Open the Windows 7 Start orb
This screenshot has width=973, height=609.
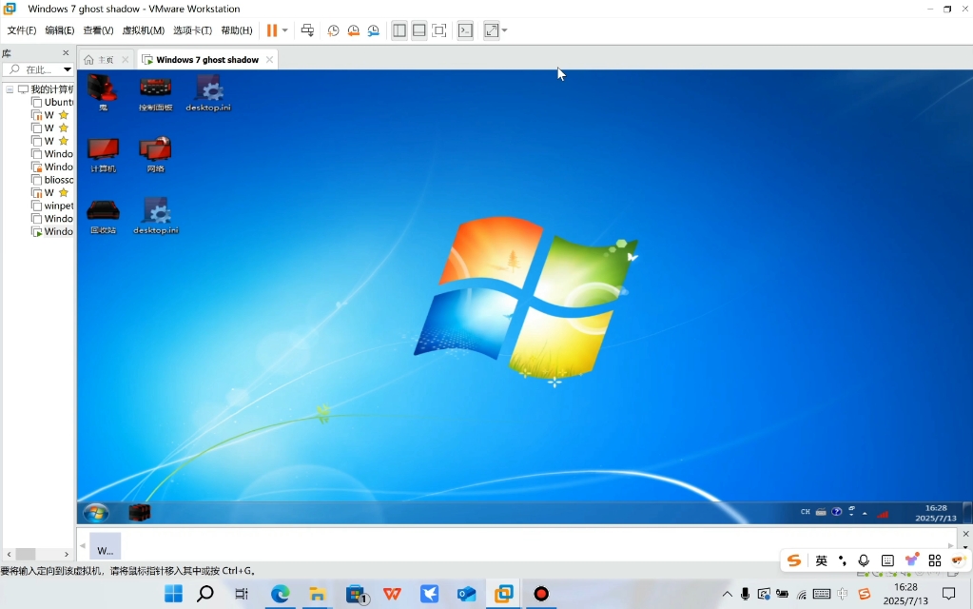coord(96,513)
